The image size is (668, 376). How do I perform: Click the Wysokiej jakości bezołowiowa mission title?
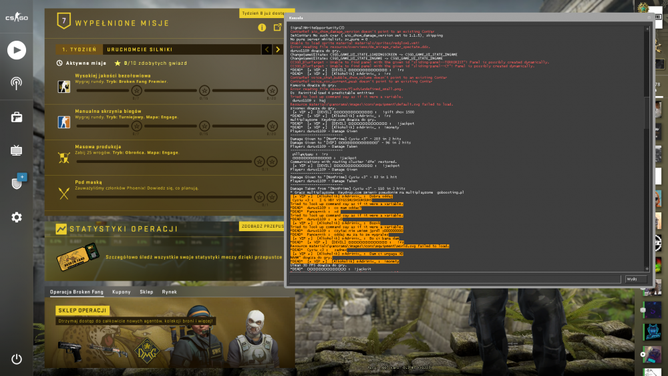[x=113, y=75]
